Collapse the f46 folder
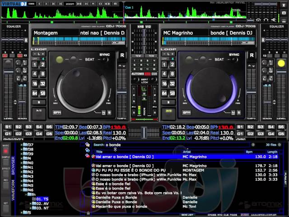 point(22,190)
